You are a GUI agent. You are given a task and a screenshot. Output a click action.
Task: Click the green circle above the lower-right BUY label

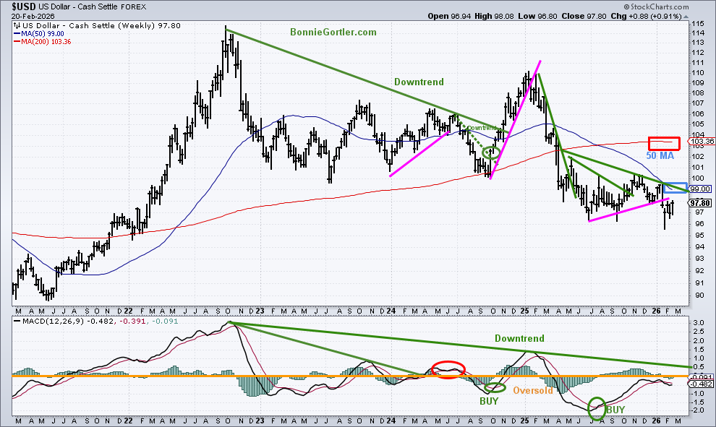pyautogui.click(x=597, y=407)
